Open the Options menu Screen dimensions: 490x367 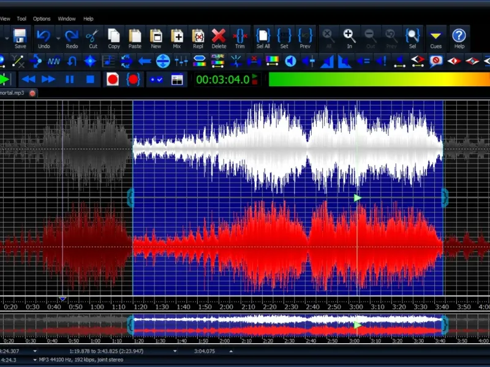[x=42, y=19]
